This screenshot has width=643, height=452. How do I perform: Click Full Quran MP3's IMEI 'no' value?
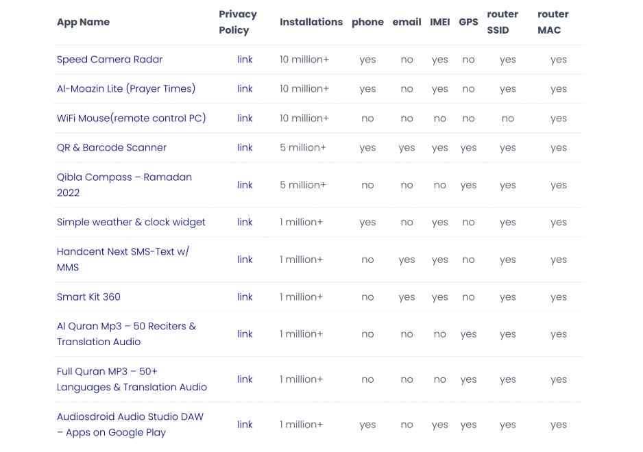coord(440,380)
